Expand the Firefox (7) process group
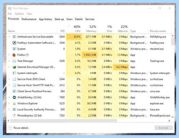 pos(9,55)
